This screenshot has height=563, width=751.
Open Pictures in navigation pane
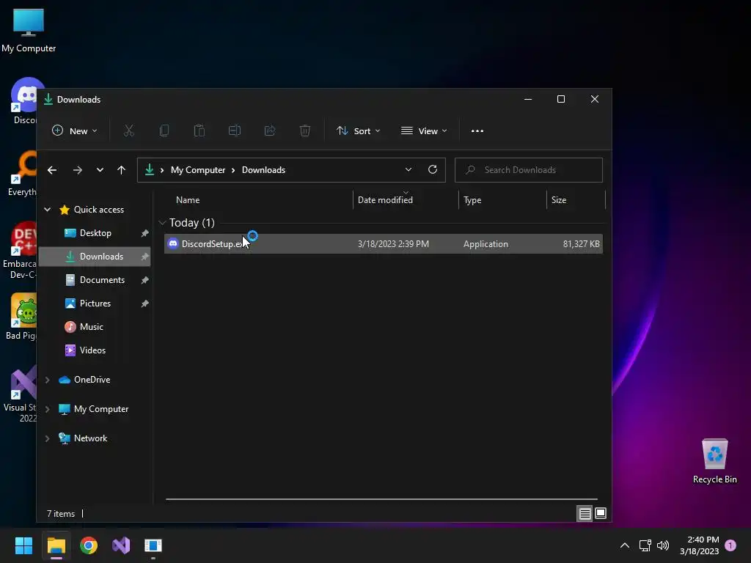point(95,303)
